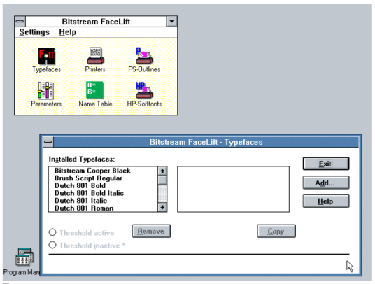Click the Bitstream FaceLift - Typefaces title bar

pos(206,142)
